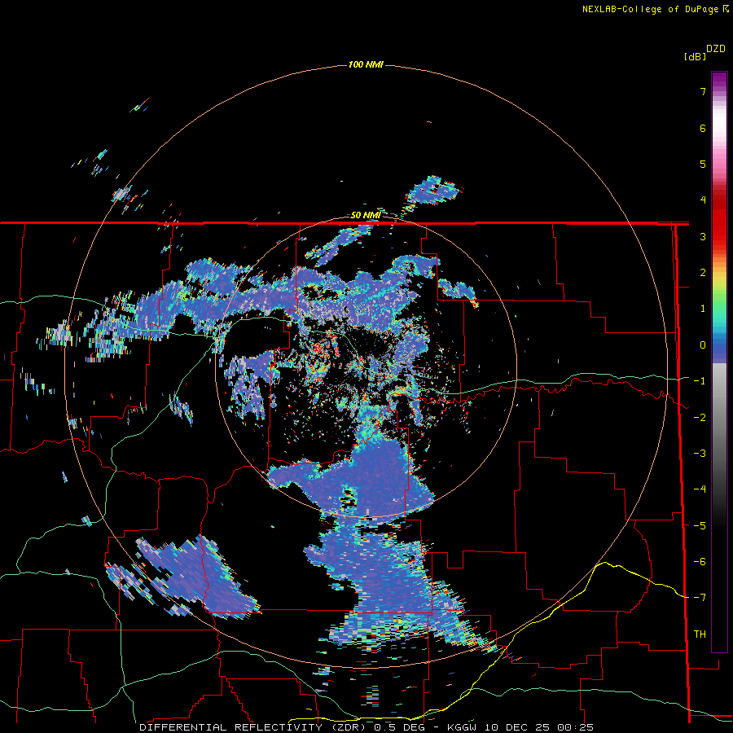The width and height of the screenshot is (733, 733).
Task: Click the ZDR color scale bar
Action: (719, 362)
